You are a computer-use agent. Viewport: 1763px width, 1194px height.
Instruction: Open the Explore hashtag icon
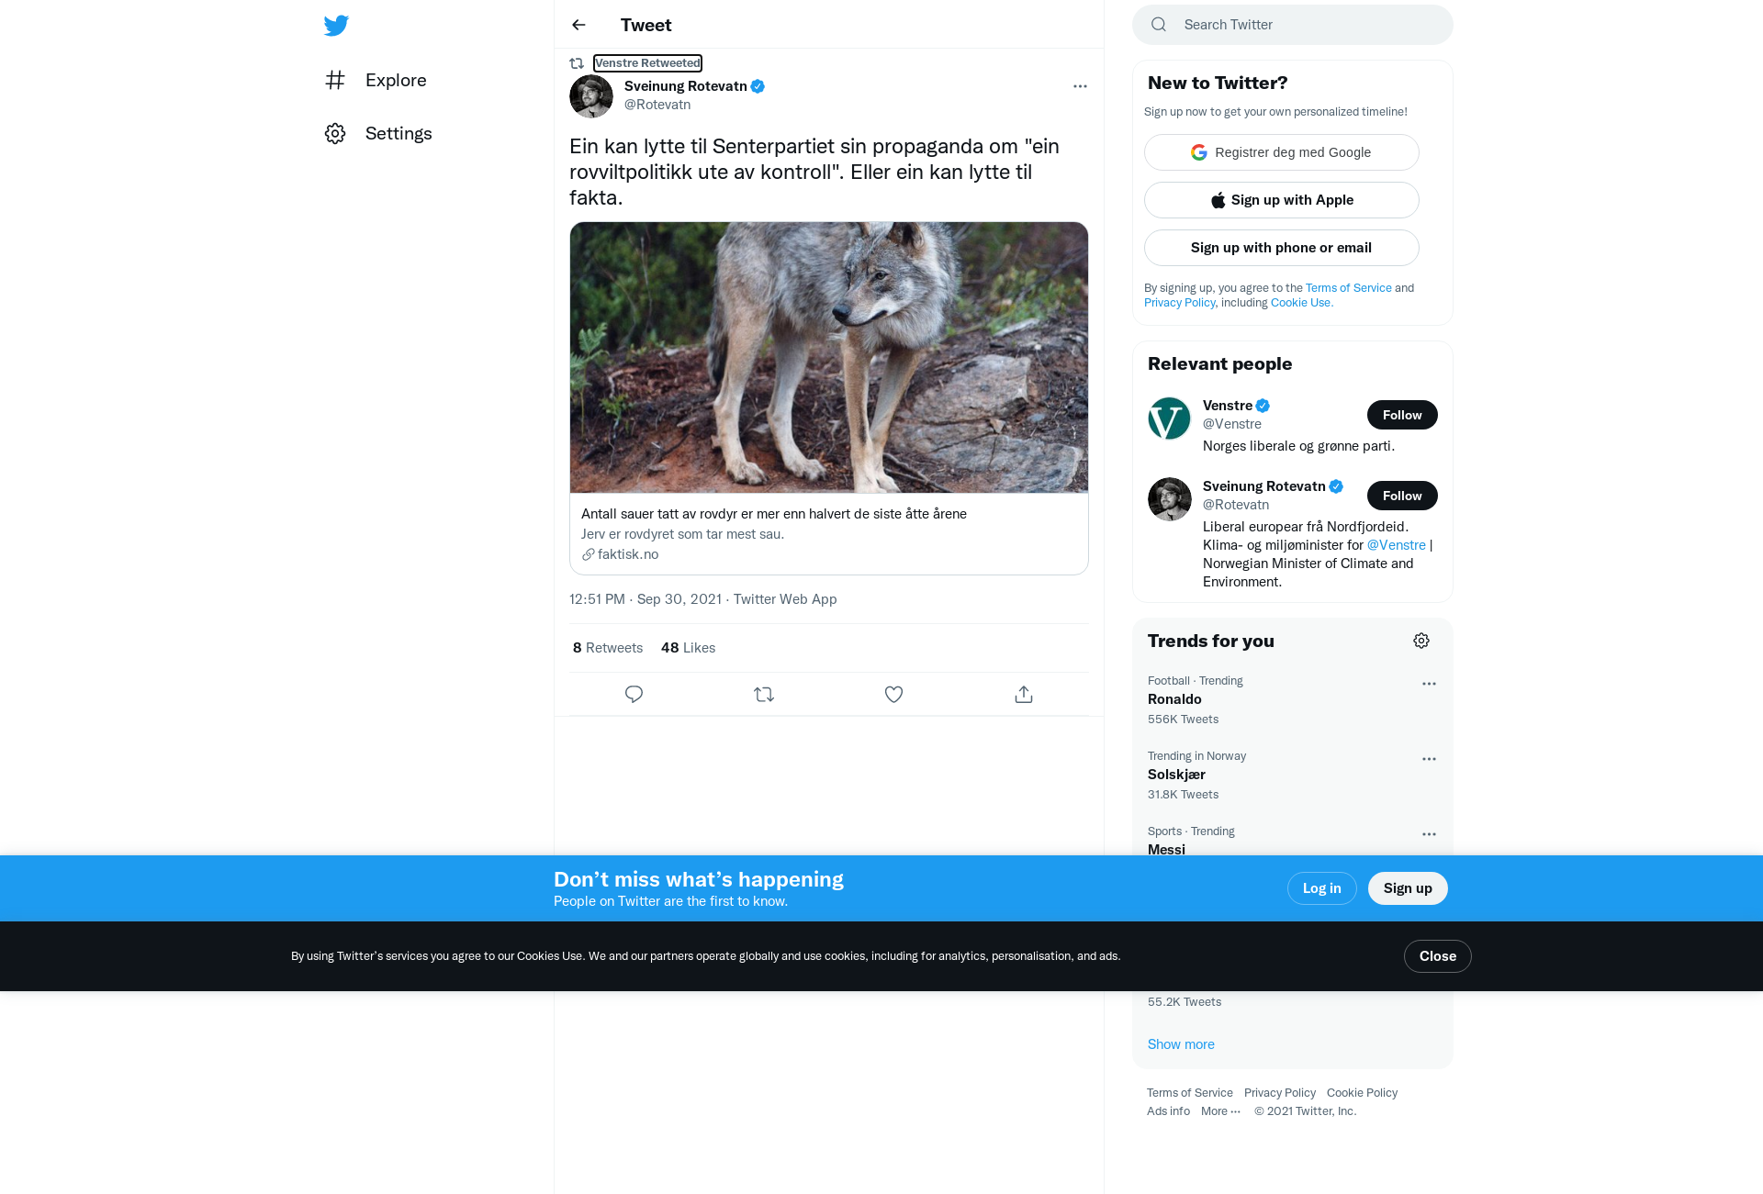[335, 80]
